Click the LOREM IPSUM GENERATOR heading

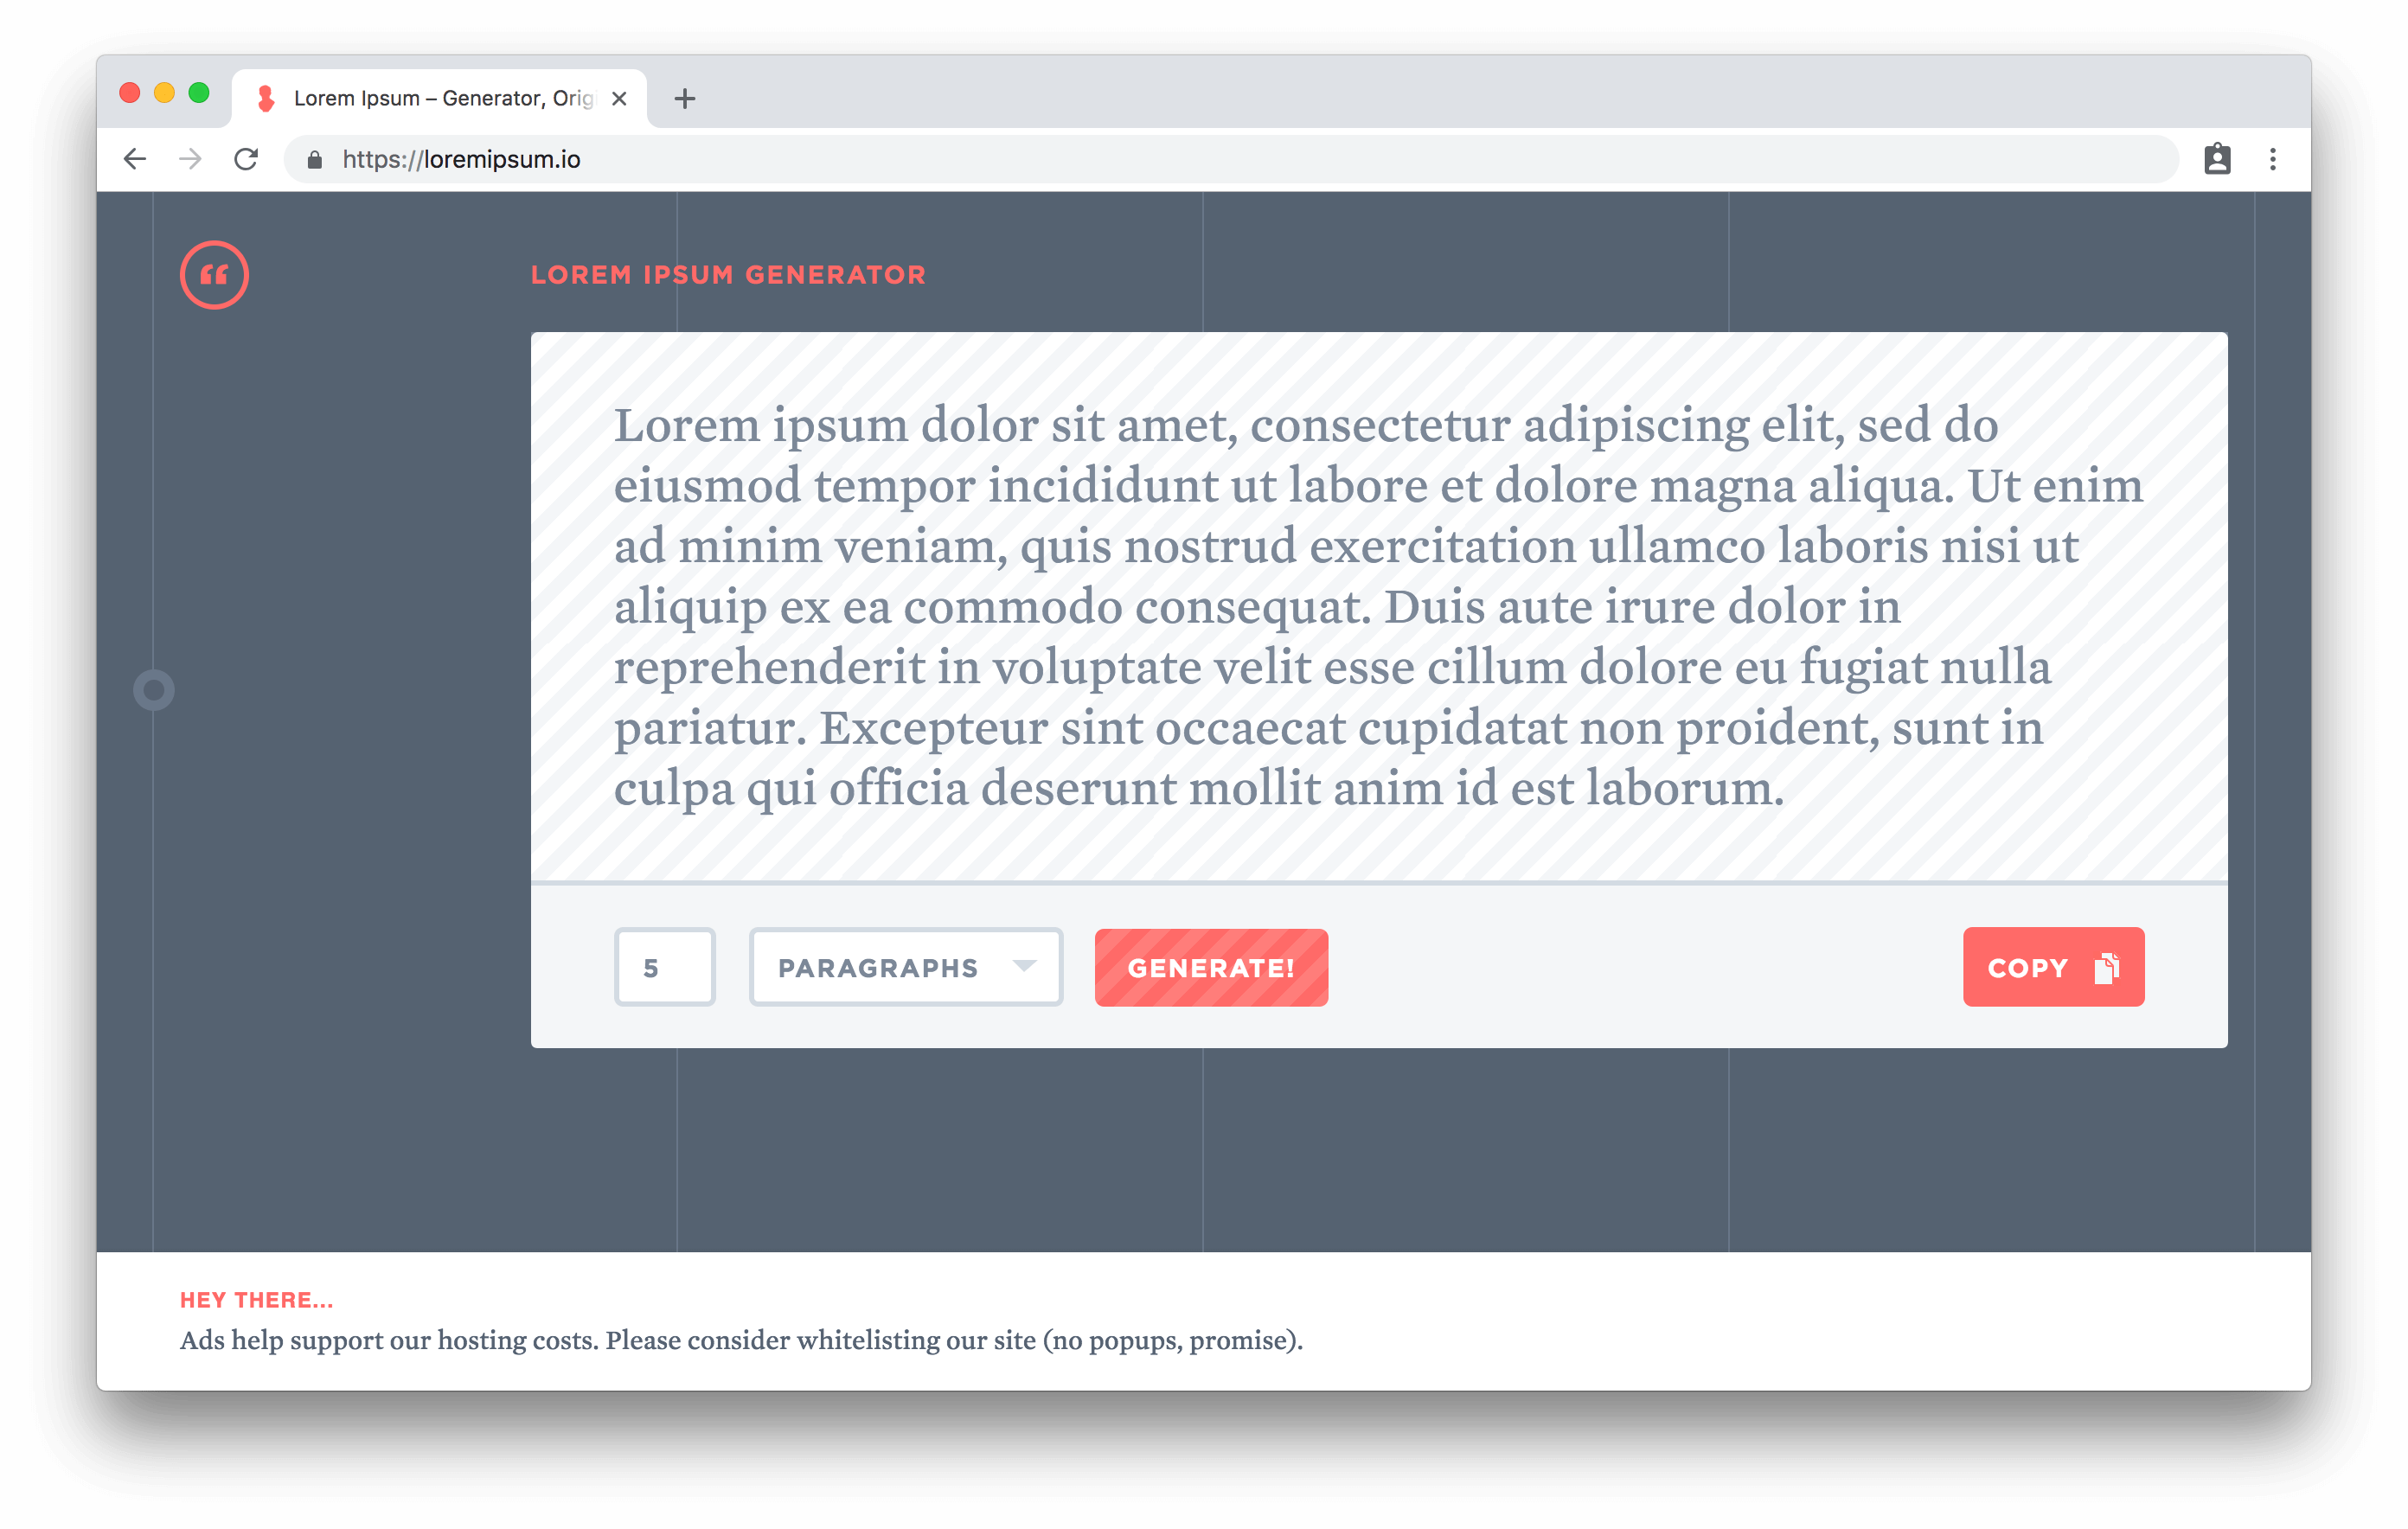(728, 276)
